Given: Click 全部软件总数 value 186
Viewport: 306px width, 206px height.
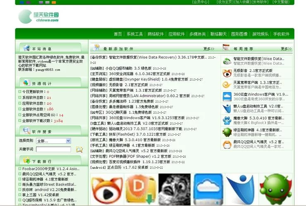Looking at the screenshot, I should tap(50, 109).
